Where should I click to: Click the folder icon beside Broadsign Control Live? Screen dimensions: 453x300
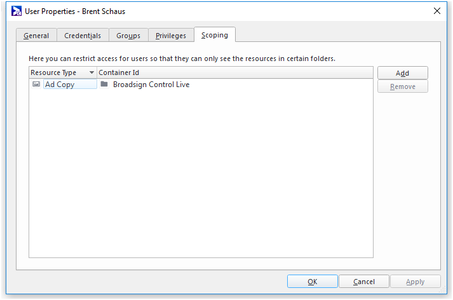coord(104,84)
